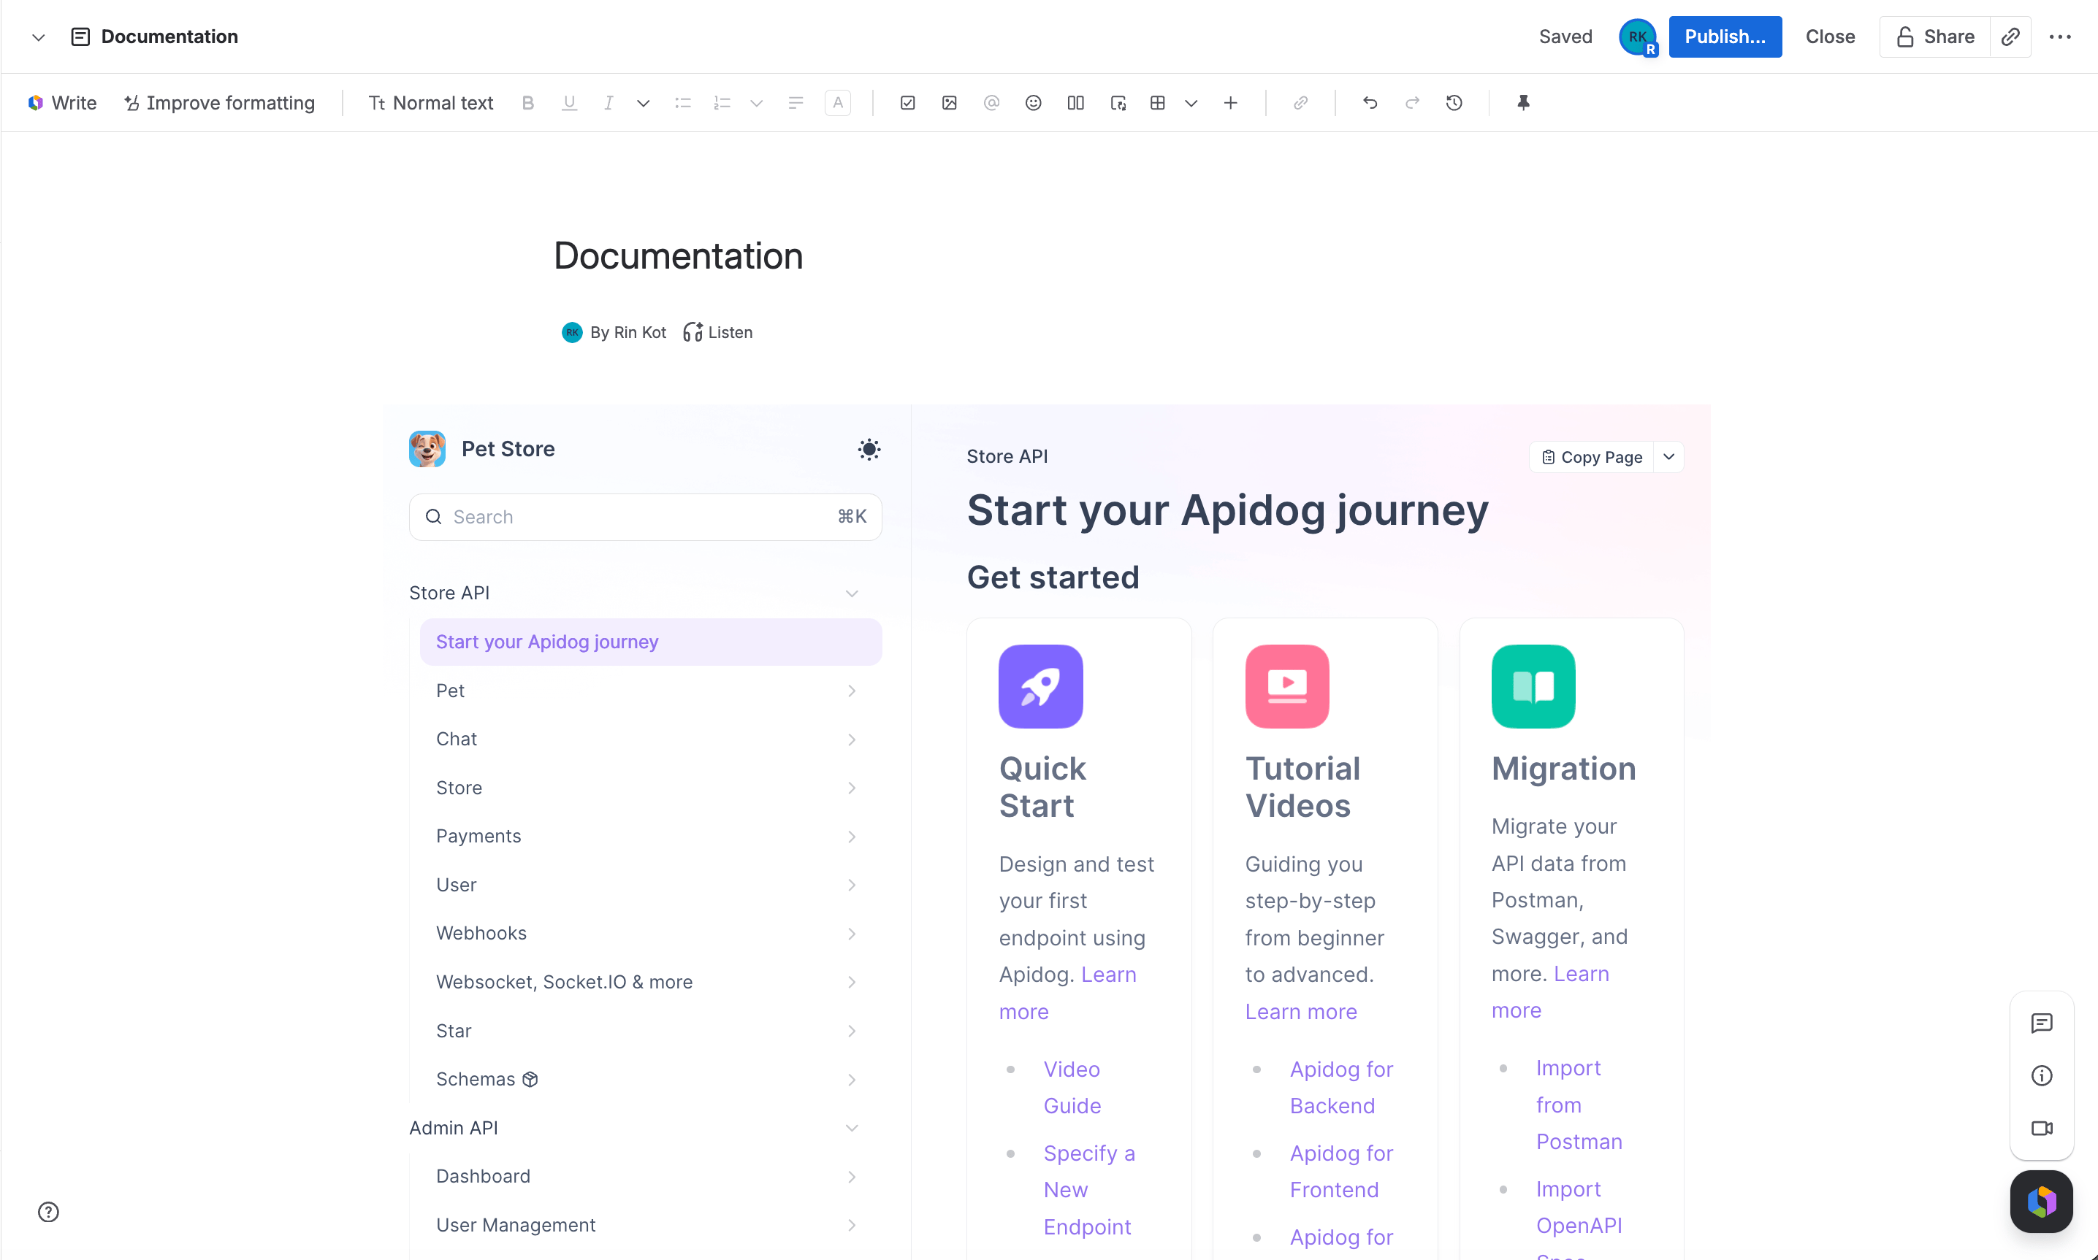The image size is (2098, 1260).
Task: Open the text color picker
Action: click(837, 103)
